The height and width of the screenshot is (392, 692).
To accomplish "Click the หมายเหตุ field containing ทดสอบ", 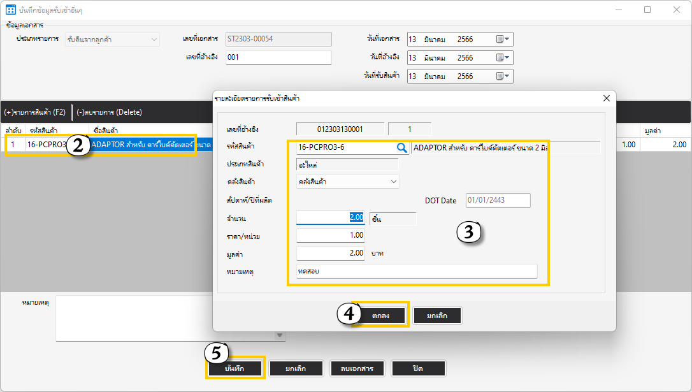I will 417,272.
